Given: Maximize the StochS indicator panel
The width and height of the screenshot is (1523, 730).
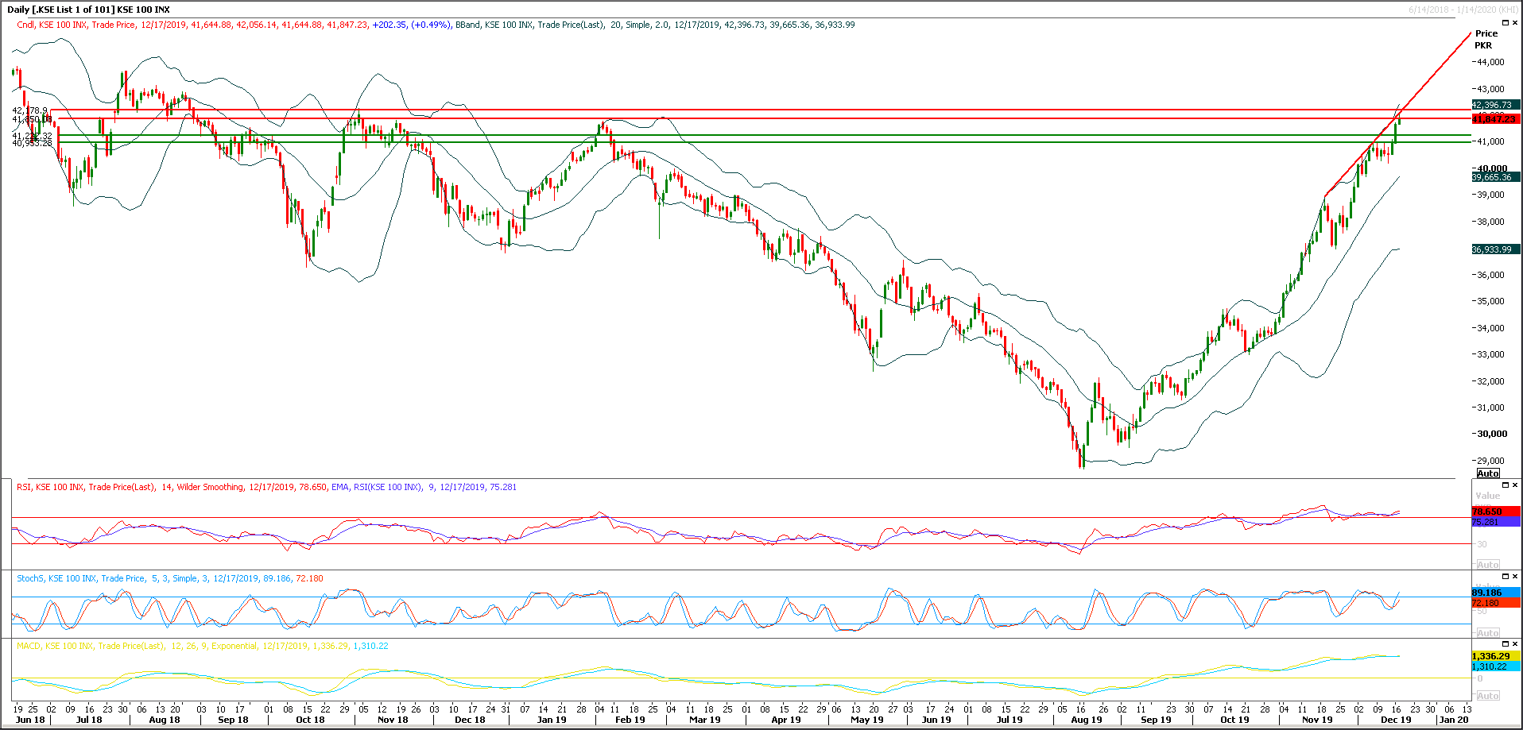Looking at the screenshot, I should click(x=1505, y=577).
